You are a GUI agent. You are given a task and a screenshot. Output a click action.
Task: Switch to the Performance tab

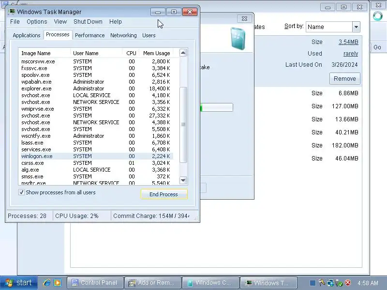click(90, 35)
